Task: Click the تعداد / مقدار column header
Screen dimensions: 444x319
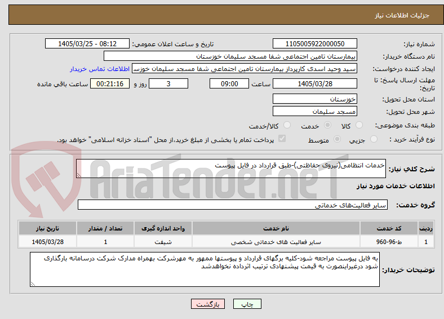Action: coord(105,228)
